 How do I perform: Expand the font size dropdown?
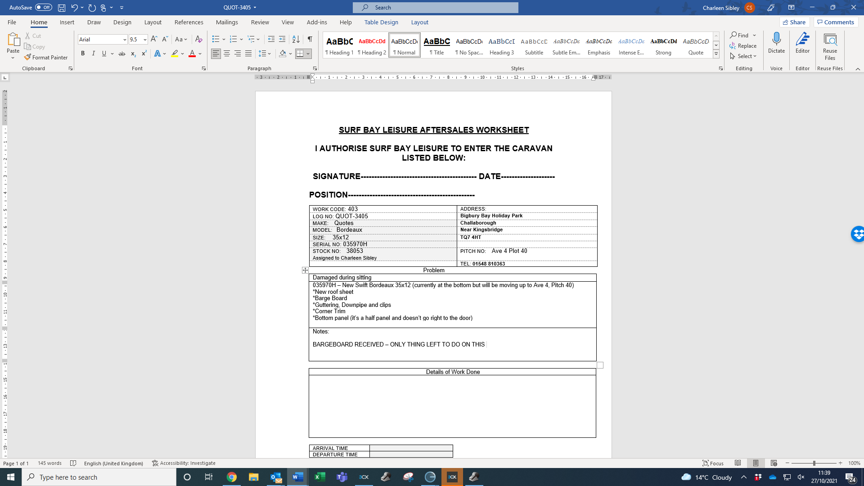point(145,40)
